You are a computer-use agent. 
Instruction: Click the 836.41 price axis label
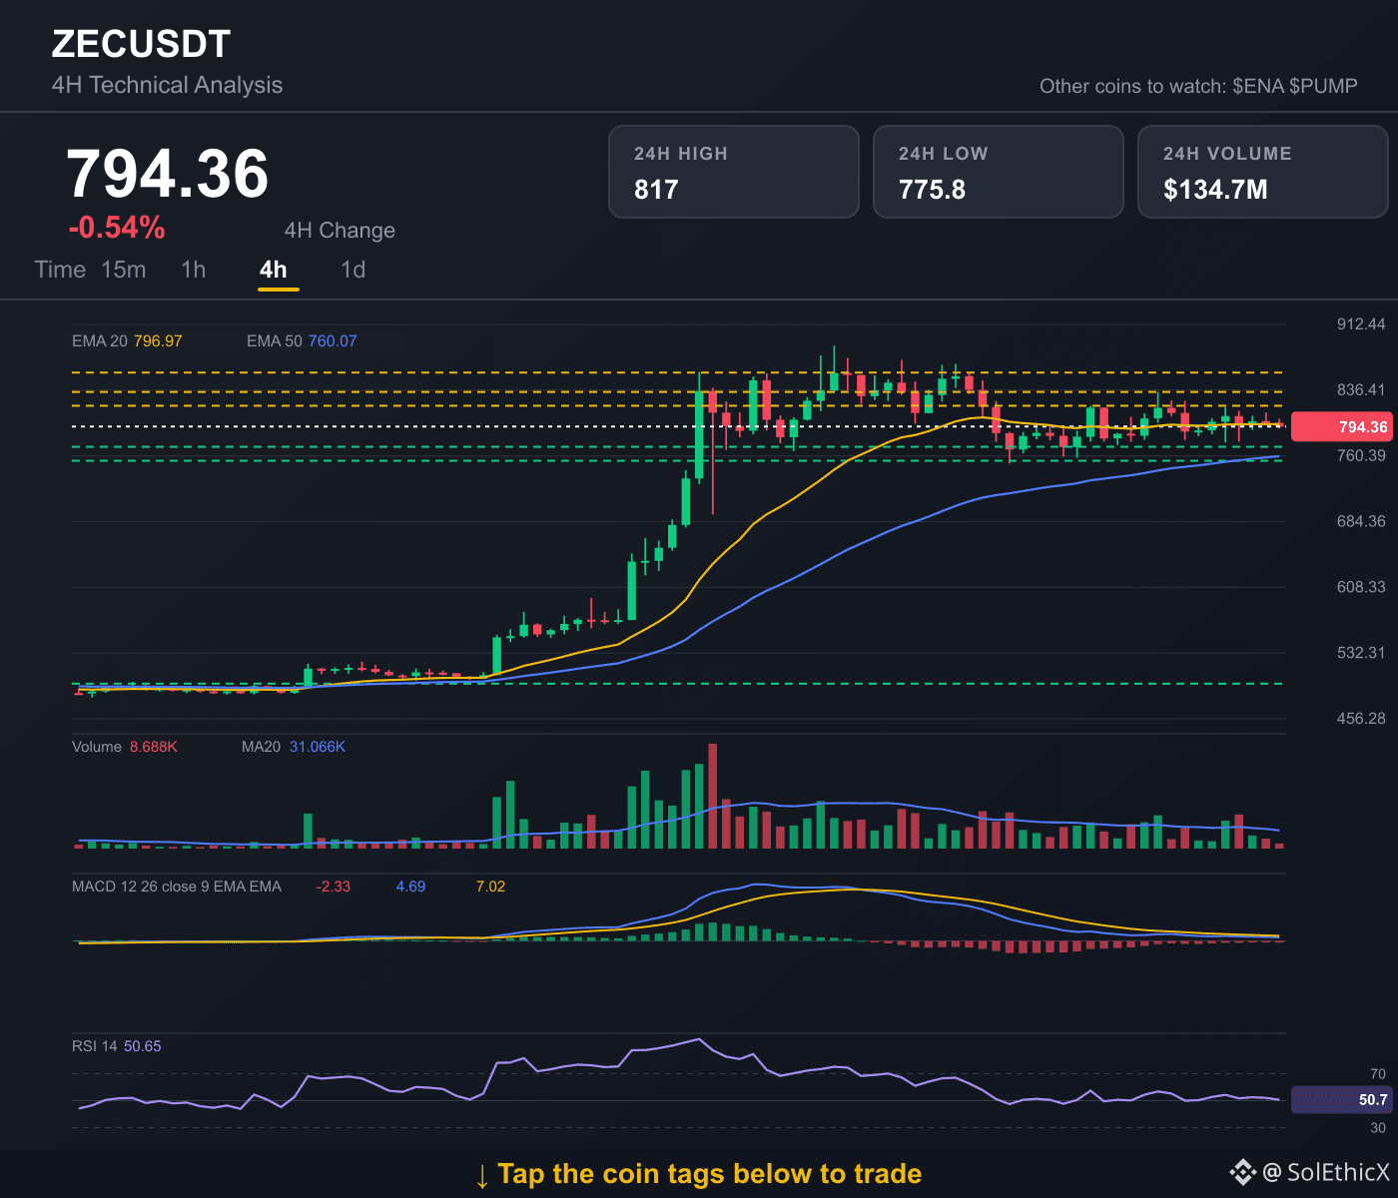click(1361, 390)
